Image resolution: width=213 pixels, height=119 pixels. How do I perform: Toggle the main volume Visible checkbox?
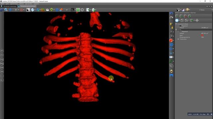[x=180, y=26]
